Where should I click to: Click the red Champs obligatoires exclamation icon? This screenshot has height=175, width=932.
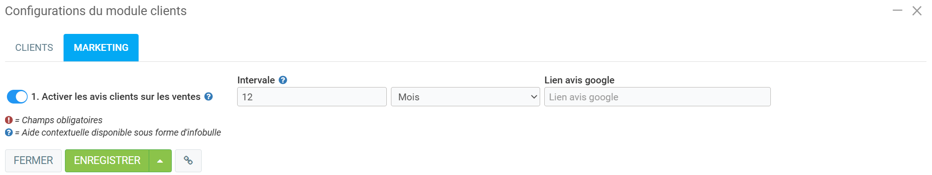tap(9, 120)
